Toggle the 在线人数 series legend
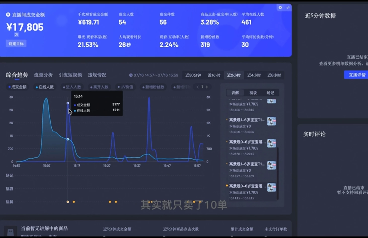Screen dimensions: 368x238 pyautogui.click(x=44, y=87)
